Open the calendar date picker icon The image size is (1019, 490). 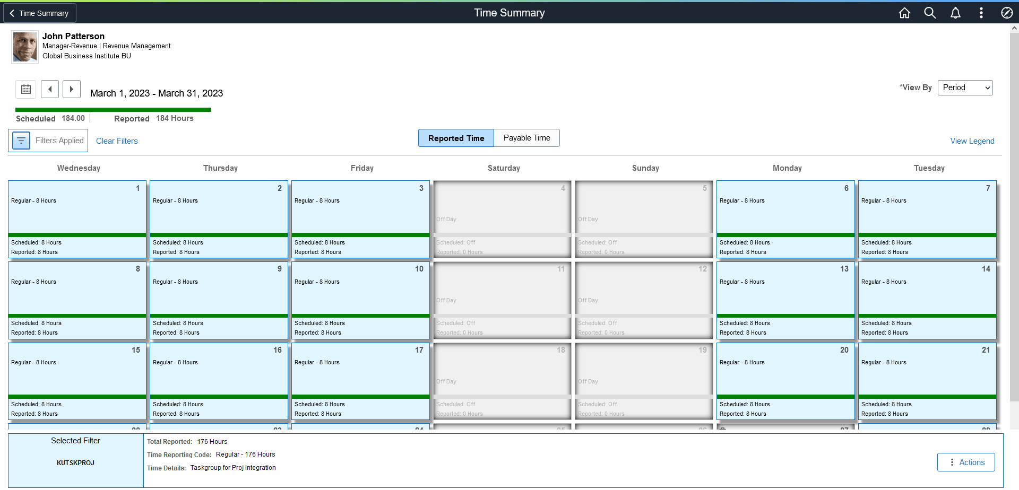coord(25,89)
